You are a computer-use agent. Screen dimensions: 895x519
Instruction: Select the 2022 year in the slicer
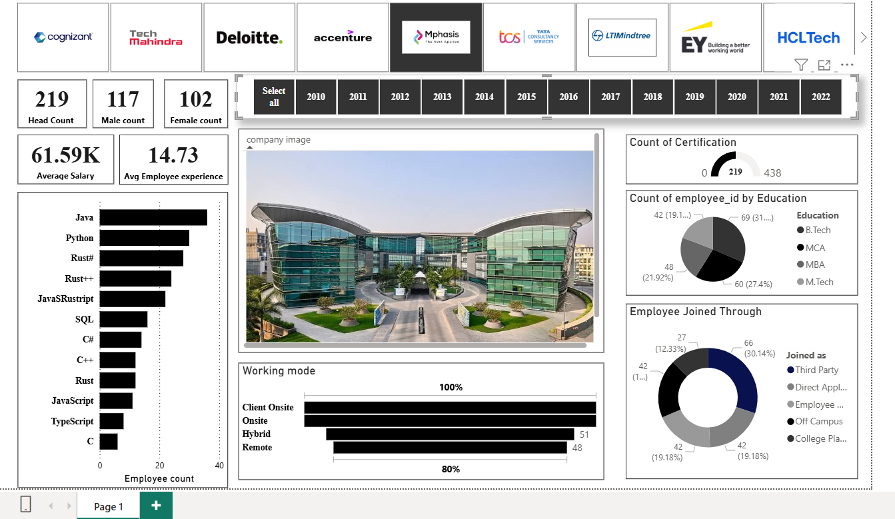pyautogui.click(x=821, y=96)
